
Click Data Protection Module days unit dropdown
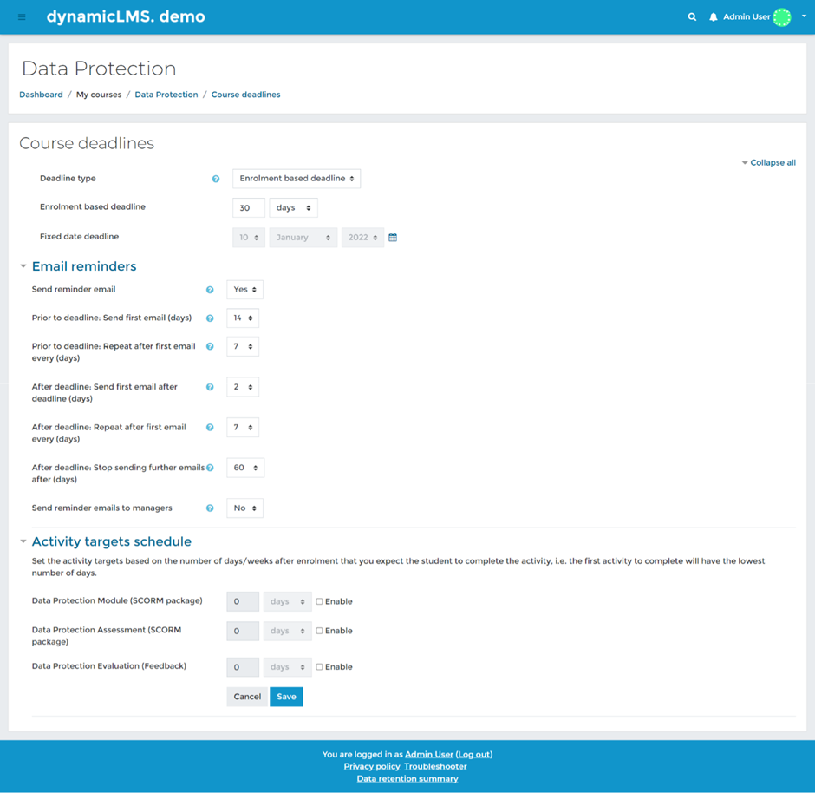288,601
